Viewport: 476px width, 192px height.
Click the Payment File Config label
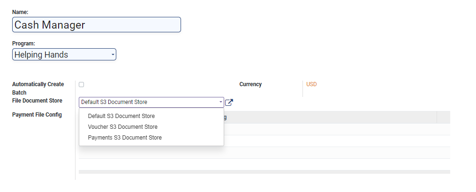click(x=37, y=115)
